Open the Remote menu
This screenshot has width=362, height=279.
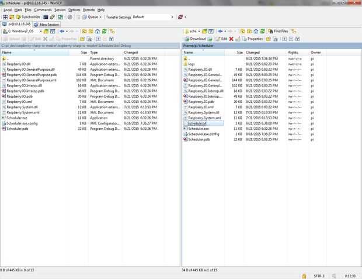pos(89,10)
